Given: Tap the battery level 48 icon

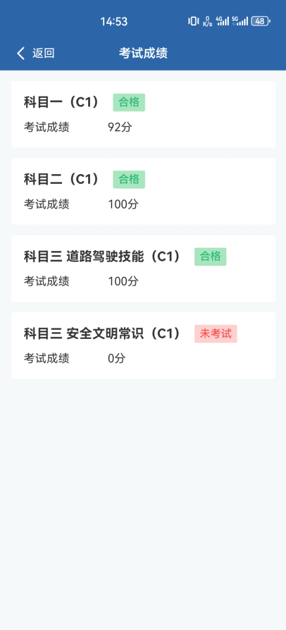Looking at the screenshot, I should pos(261,21).
